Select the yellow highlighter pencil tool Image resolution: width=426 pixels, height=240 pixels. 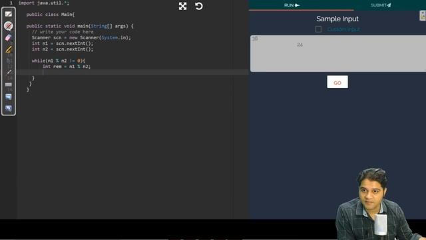[9, 49]
